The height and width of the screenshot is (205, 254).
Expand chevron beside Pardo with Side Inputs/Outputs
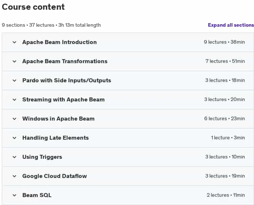pos(14,80)
